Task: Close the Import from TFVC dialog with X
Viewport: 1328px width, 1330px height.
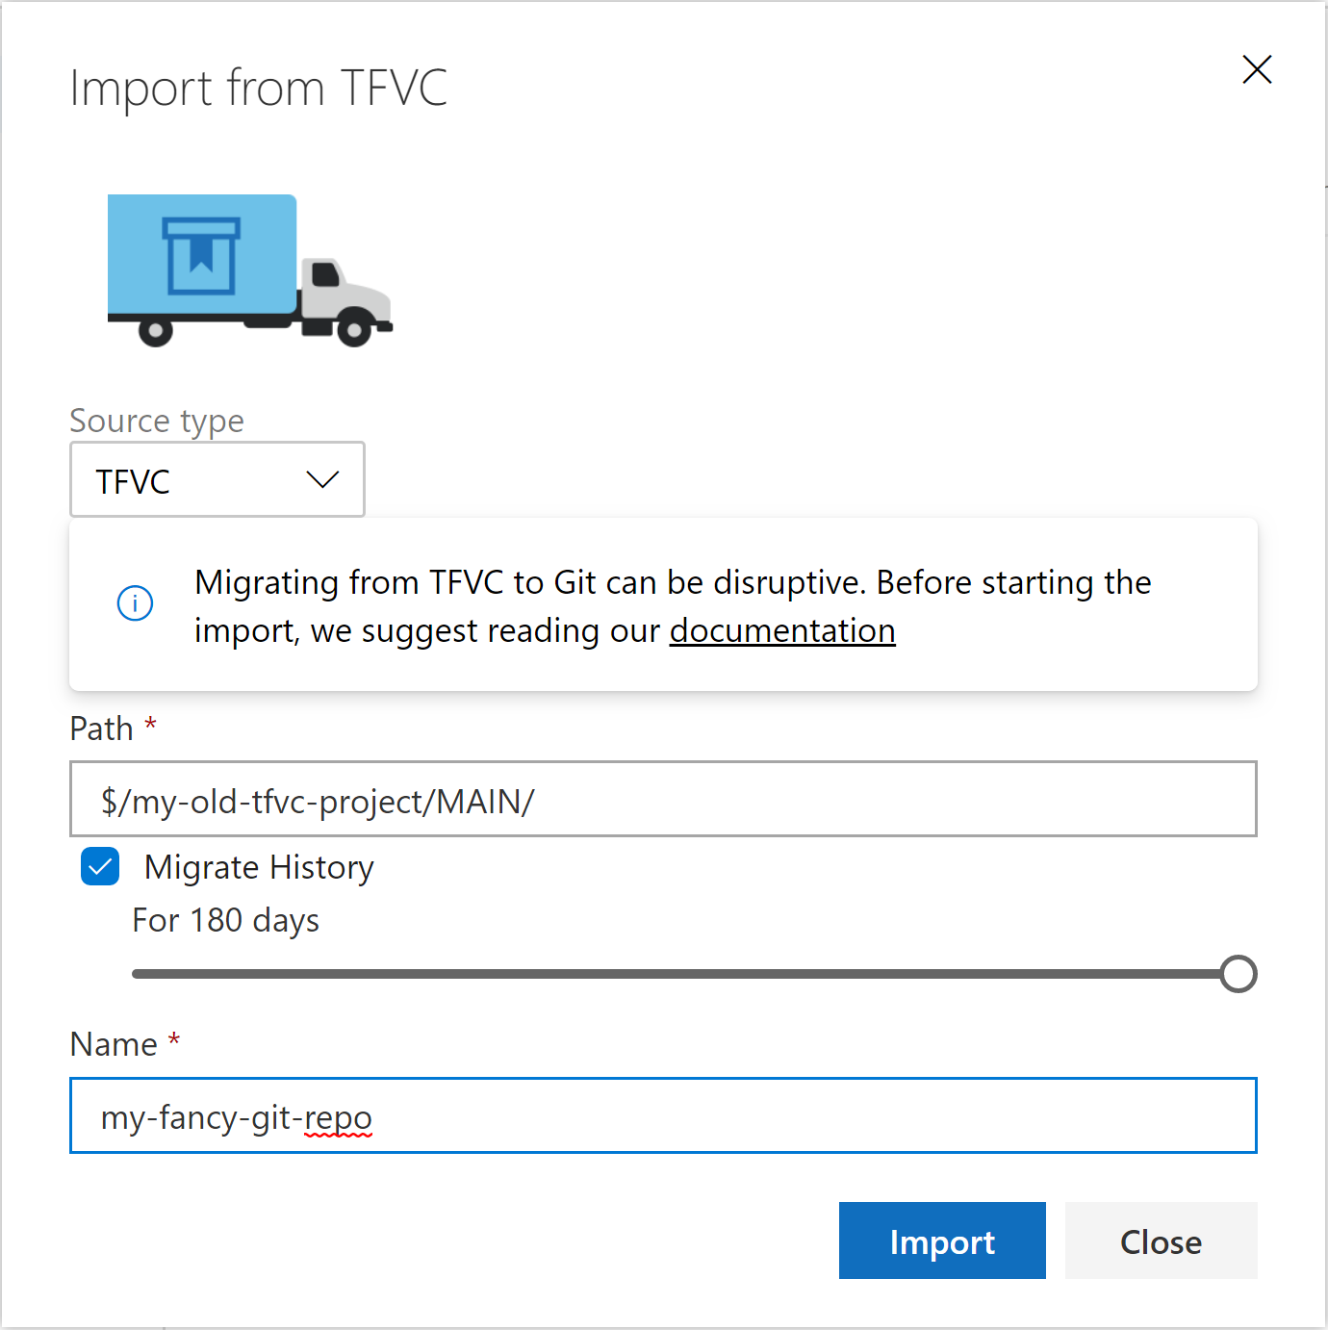Action: coord(1257,69)
